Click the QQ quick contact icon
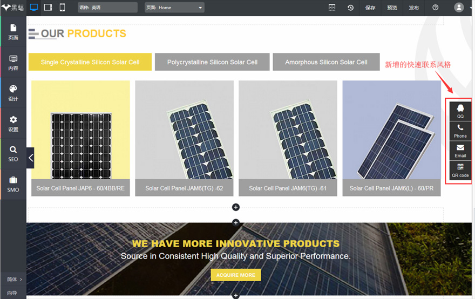475x299 pixels. (460, 111)
